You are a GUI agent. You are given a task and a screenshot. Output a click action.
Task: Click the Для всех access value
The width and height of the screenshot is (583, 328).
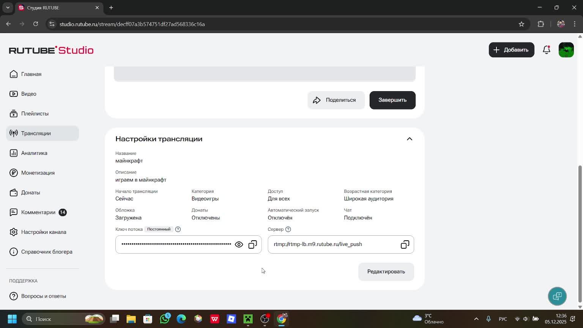coord(279,199)
